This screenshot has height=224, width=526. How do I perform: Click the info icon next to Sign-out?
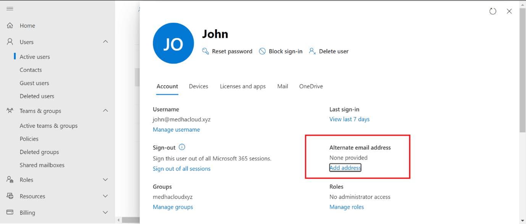coord(182,147)
